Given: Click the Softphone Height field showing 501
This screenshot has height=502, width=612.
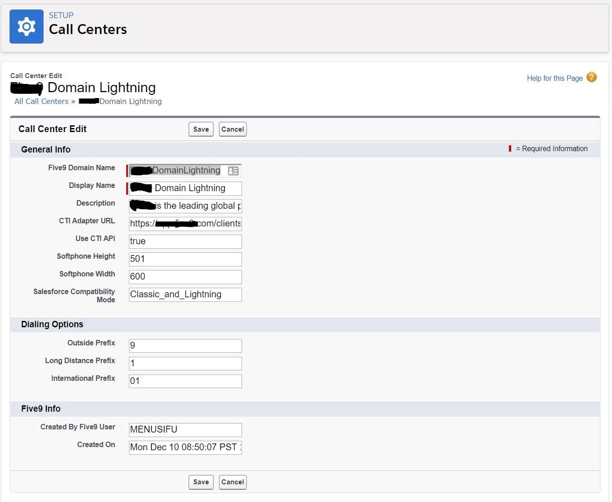Looking at the screenshot, I should coord(185,259).
